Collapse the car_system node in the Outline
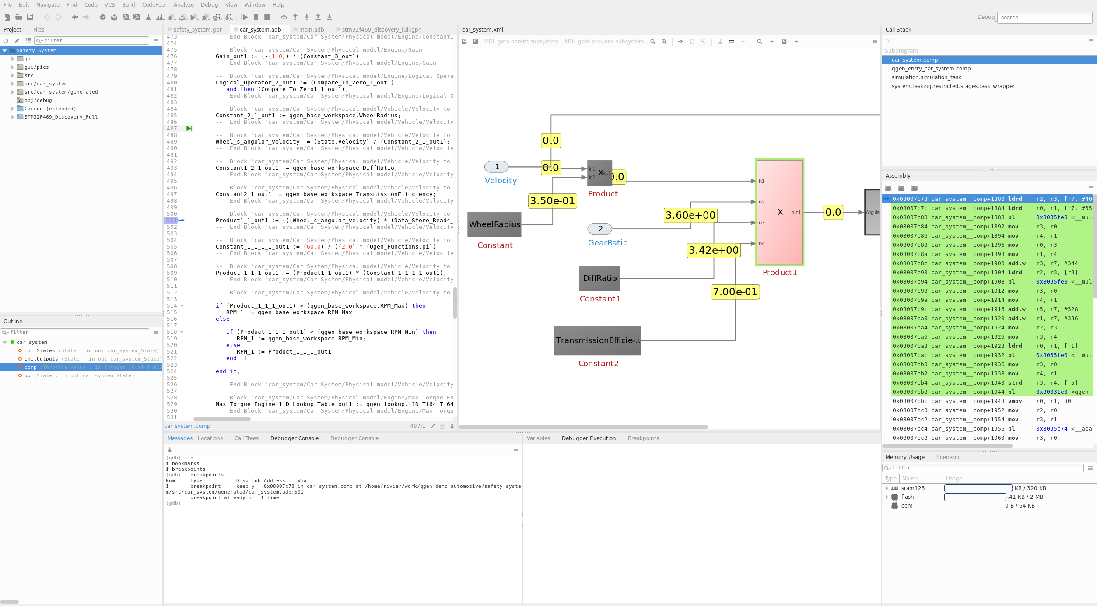 [x=5, y=342]
